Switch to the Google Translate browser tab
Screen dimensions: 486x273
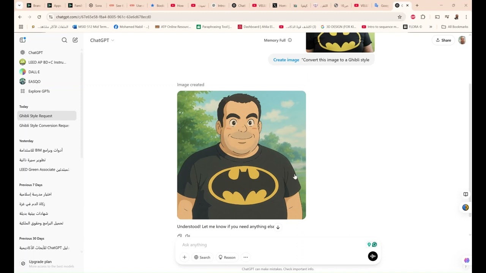click(x=382, y=6)
